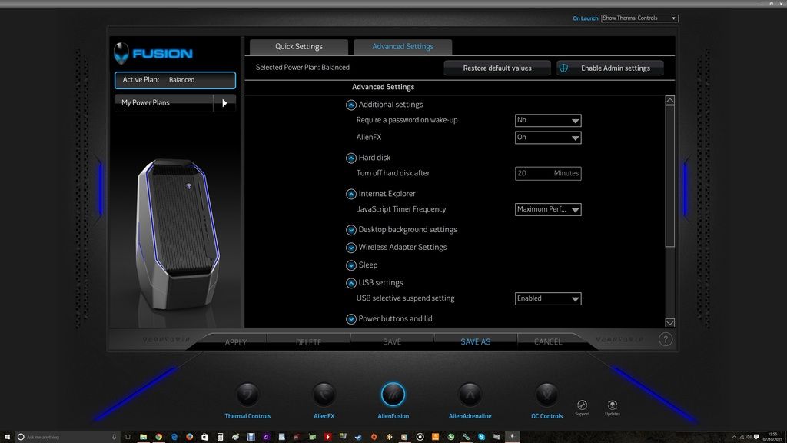
Task: Click the JavaScript Timer Frequency label
Action: (x=401, y=209)
